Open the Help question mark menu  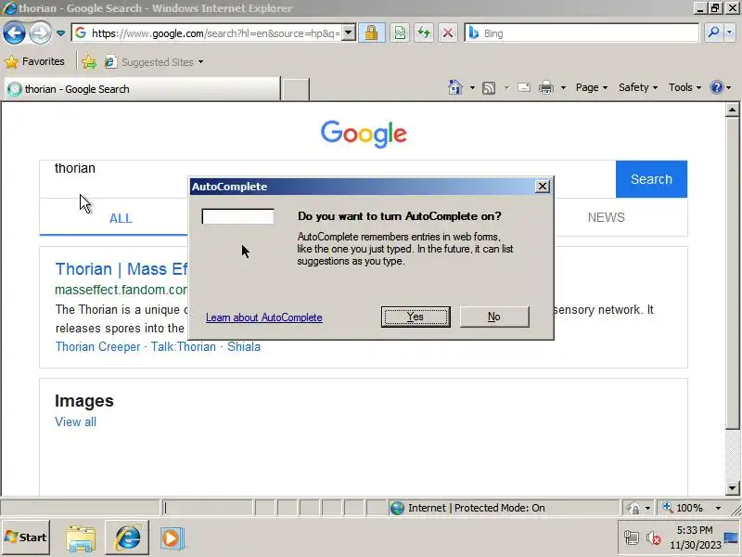pyautogui.click(x=721, y=87)
